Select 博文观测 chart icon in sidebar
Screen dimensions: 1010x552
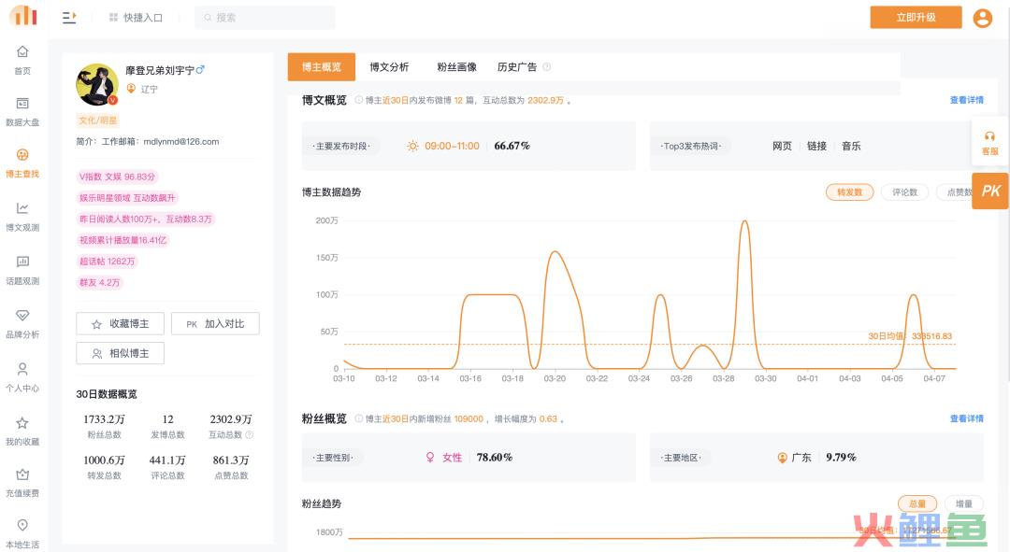coord(22,208)
